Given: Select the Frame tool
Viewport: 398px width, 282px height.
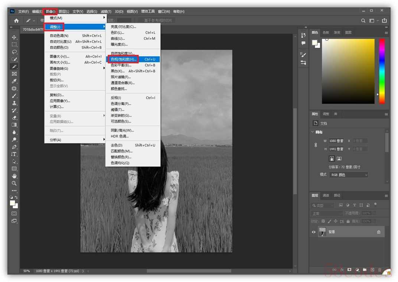Looking at the screenshot, I should pyautogui.click(x=14, y=74).
